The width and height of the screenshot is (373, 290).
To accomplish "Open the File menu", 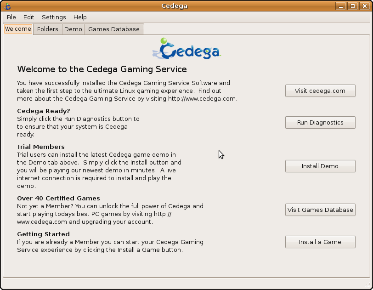I will tap(11, 17).
